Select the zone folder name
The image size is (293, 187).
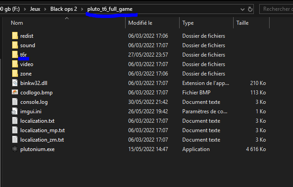point(26,74)
